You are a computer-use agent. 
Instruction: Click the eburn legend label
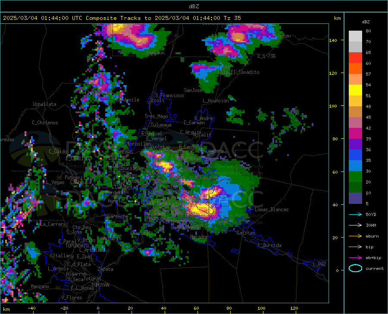[372, 236]
